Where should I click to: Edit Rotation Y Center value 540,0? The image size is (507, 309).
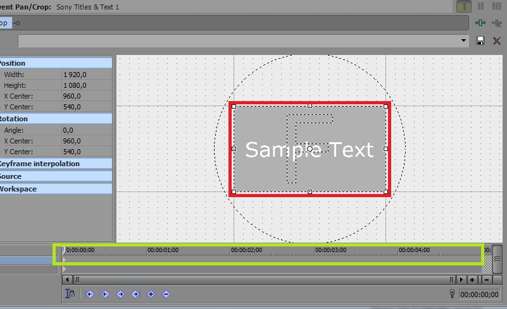tap(87, 152)
